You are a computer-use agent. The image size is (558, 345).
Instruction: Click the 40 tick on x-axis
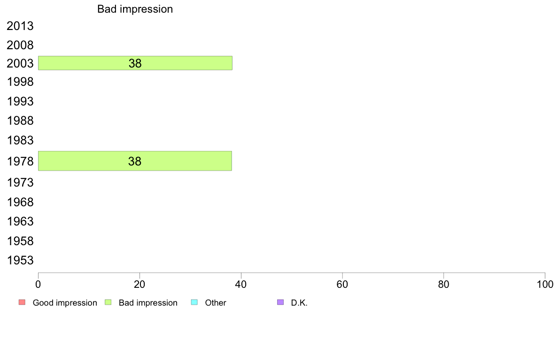241,284
